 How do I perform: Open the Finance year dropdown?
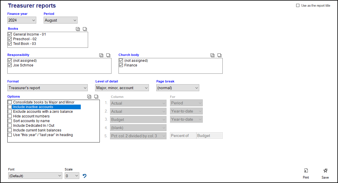tap(22, 20)
